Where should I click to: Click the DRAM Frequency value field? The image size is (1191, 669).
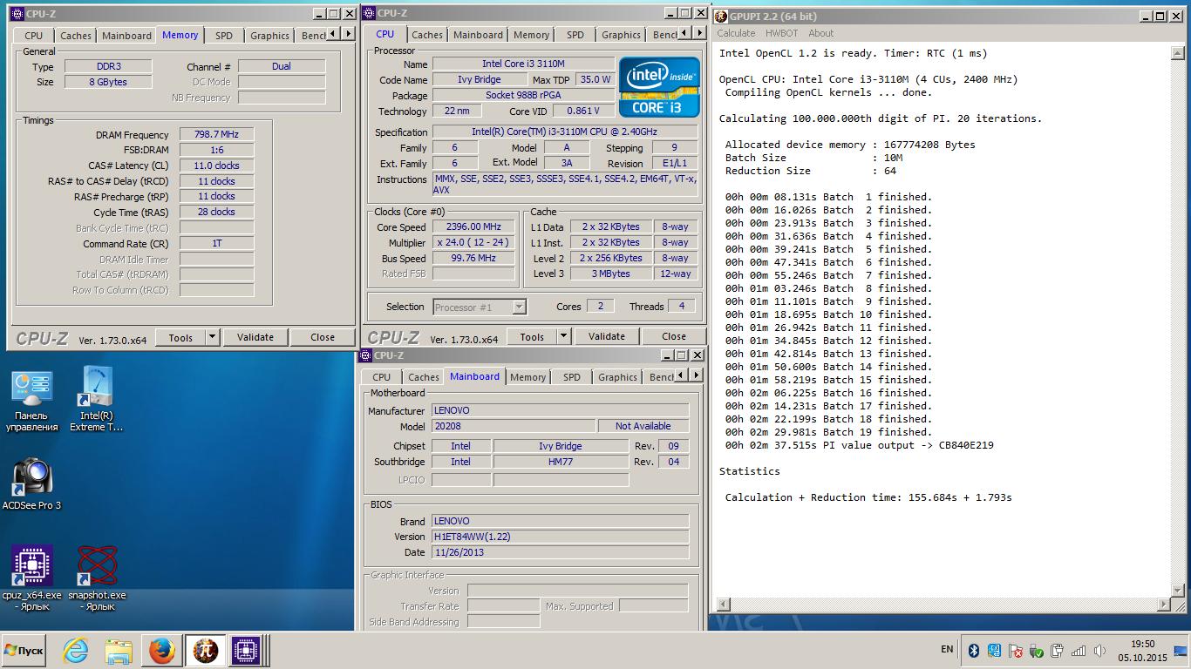(217, 134)
